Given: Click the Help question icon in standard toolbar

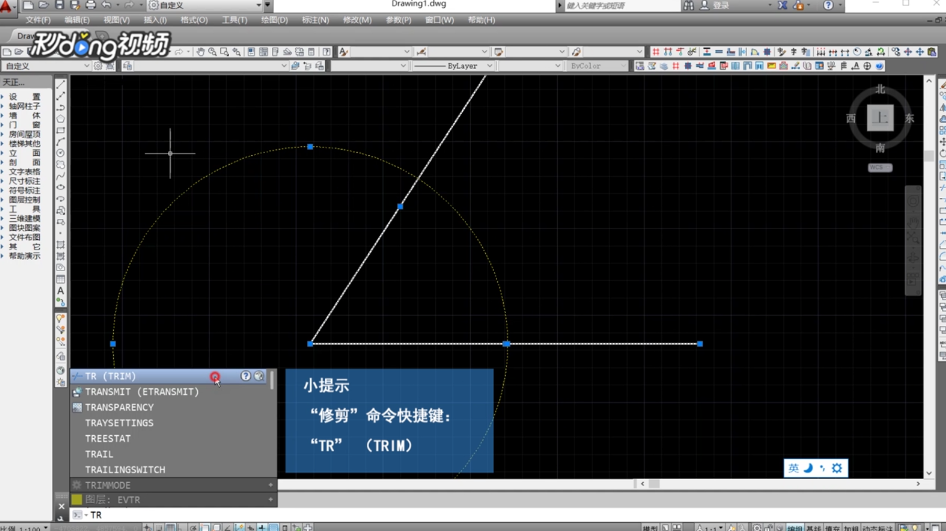Looking at the screenshot, I should click(326, 52).
